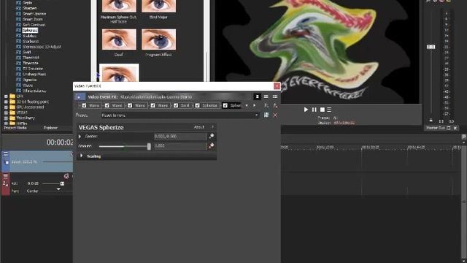Image resolution: width=467 pixels, height=263 pixels.
Task: Expand the Scaling section
Action: (x=81, y=156)
